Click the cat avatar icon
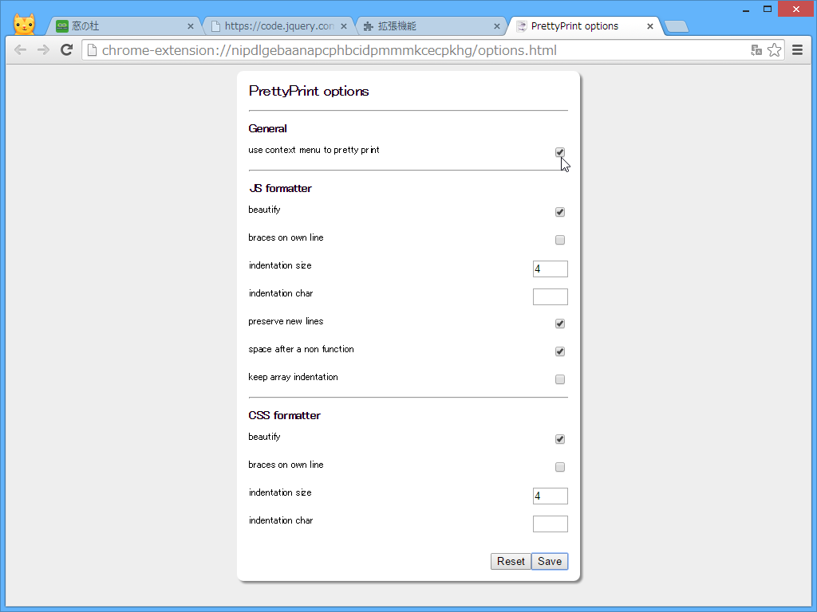This screenshot has width=817, height=612. [x=25, y=24]
